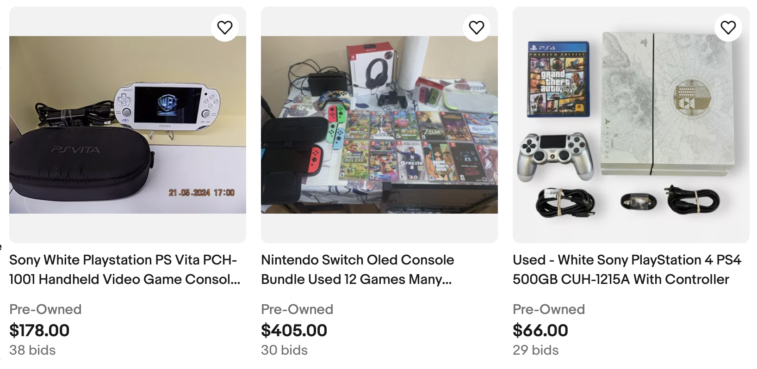Screen dimensions: 757x369
Task: Click the $66.00 price on the PS4 listing
Action: click(540, 331)
